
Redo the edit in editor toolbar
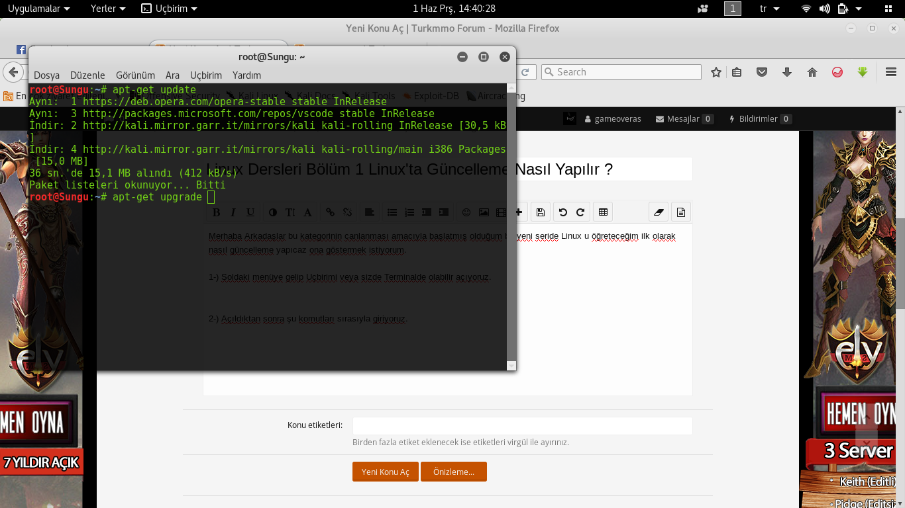[x=580, y=212]
